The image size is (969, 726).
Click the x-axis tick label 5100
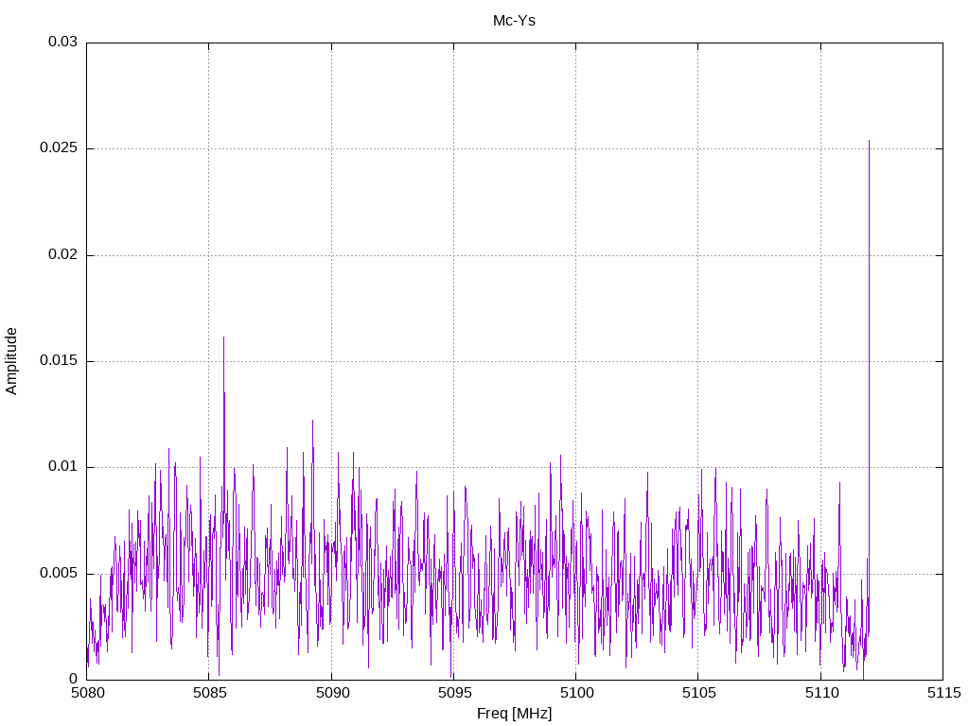click(576, 693)
